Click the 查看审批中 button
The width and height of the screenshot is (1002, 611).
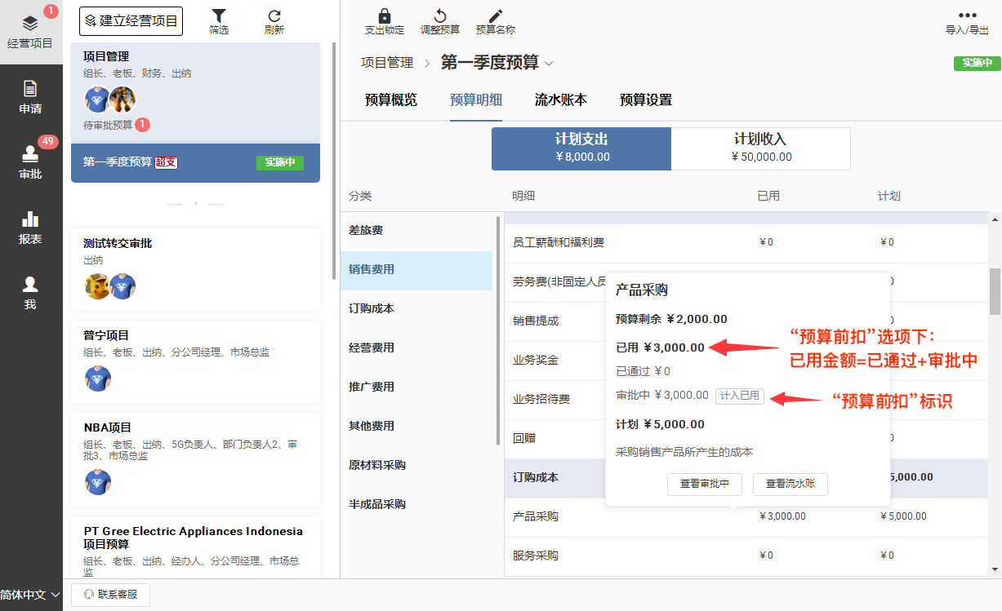(x=704, y=484)
